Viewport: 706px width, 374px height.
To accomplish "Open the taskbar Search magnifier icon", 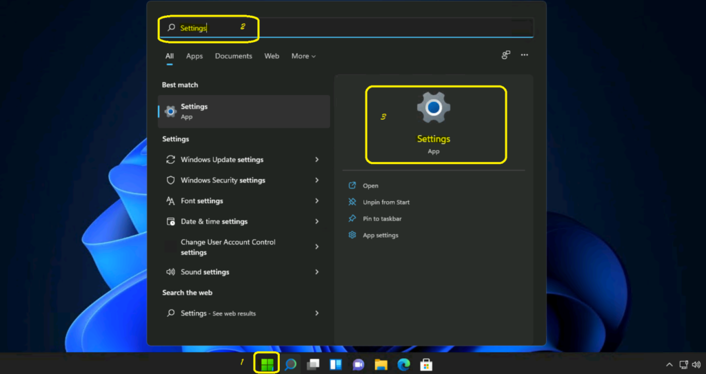I will click(x=290, y=364).
